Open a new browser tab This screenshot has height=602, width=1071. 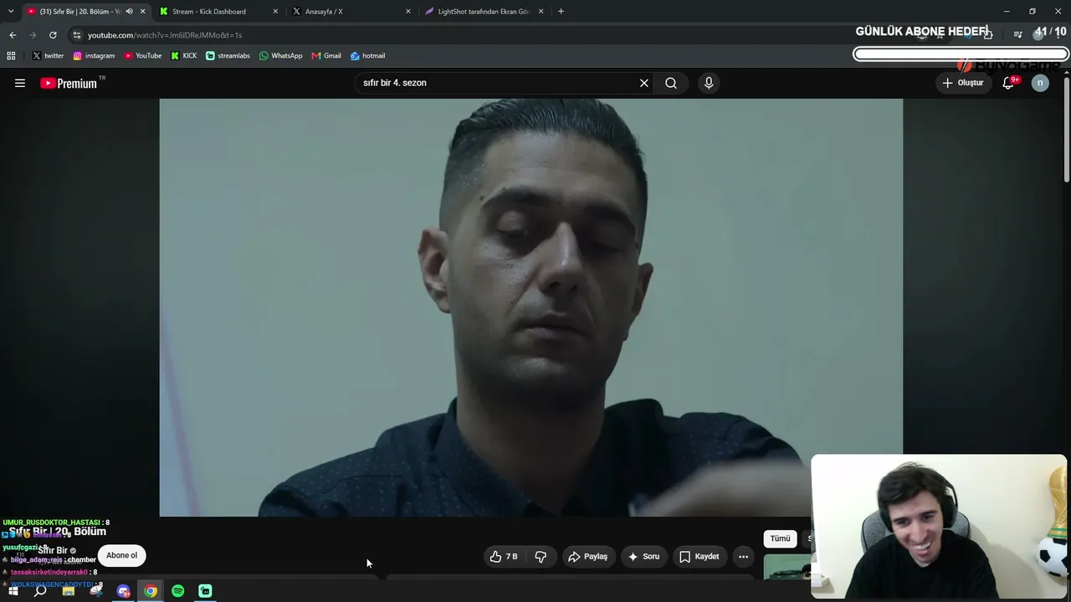pyautogui.click(x=561, y=12)
